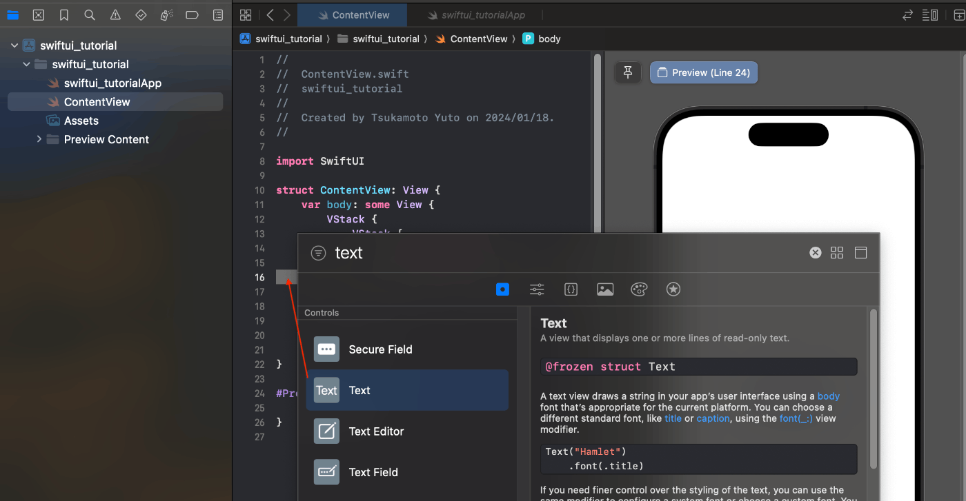Select the Media image library tab
The width and height of the screenshot is (966, 501).
[x=605, y=289]
